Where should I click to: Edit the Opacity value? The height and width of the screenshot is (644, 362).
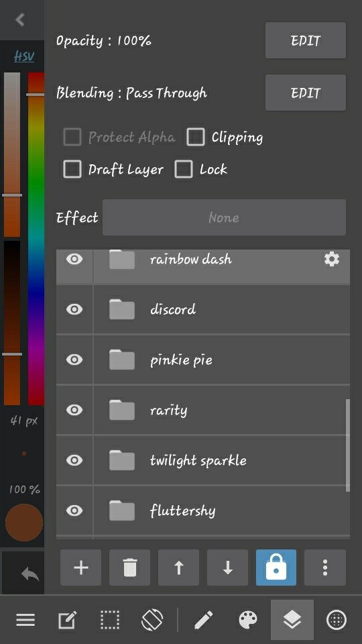306,40
